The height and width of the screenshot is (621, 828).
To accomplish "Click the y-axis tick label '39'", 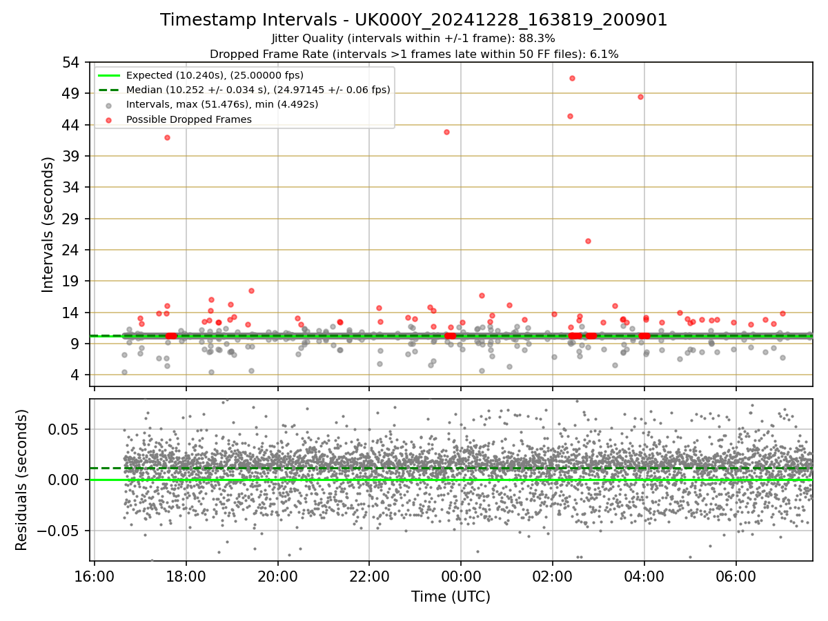I will 70,156.
